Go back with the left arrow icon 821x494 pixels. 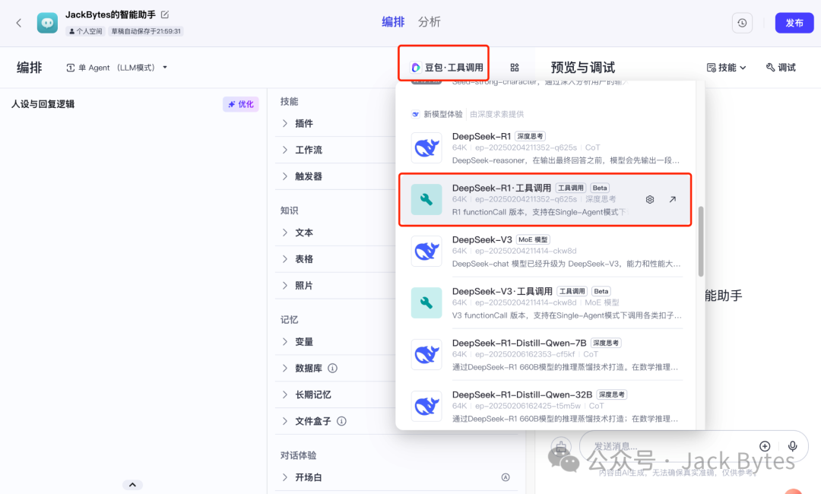19,23
